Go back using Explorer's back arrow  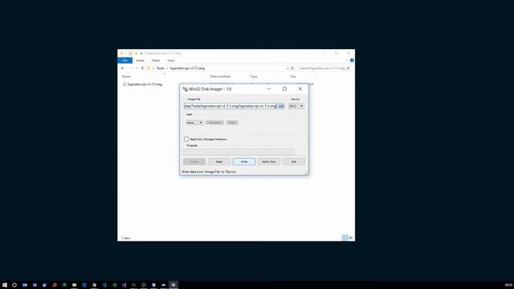(123, 68)
